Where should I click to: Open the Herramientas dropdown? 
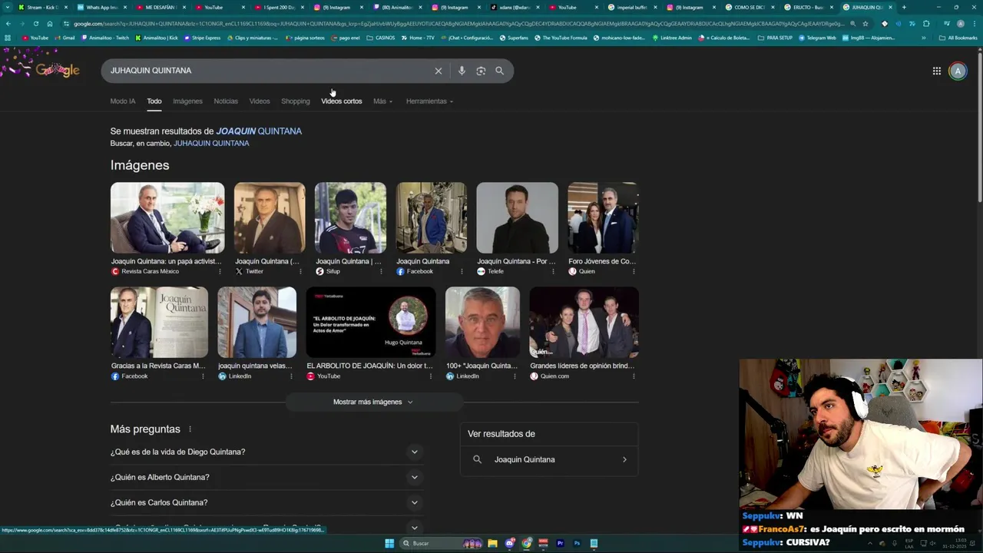tap(429, 101)
